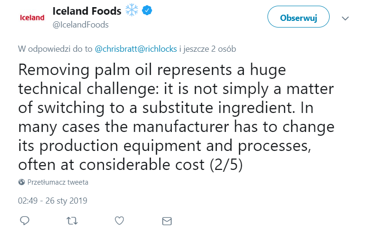Click the @IcelandFoods handle

coord(80,25)
